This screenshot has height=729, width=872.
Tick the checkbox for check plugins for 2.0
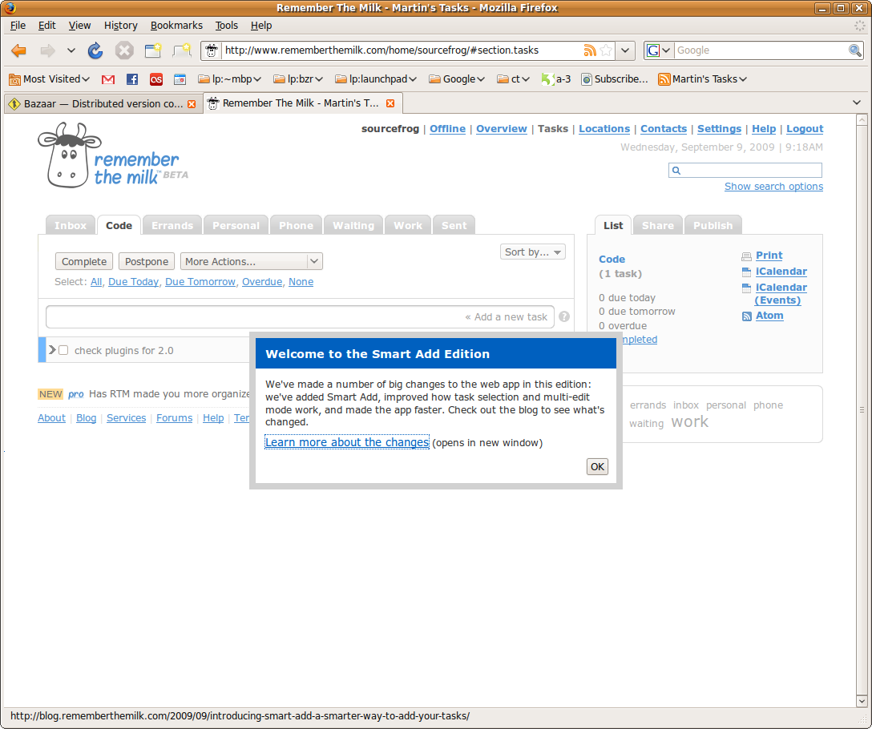click(x=63, y=350)
